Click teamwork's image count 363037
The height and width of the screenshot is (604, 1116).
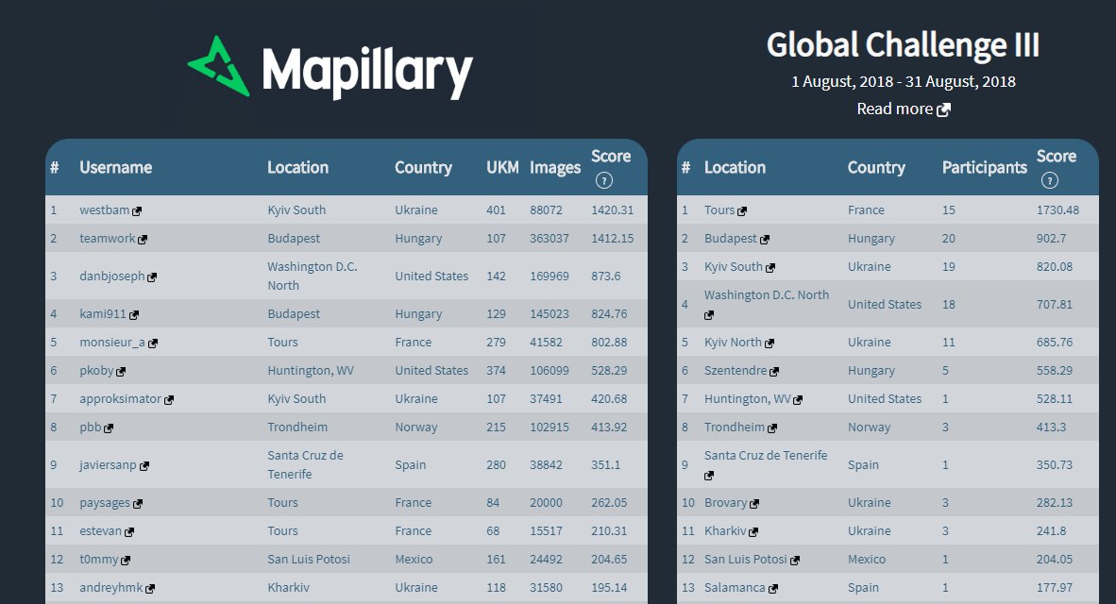pos(550,239)
